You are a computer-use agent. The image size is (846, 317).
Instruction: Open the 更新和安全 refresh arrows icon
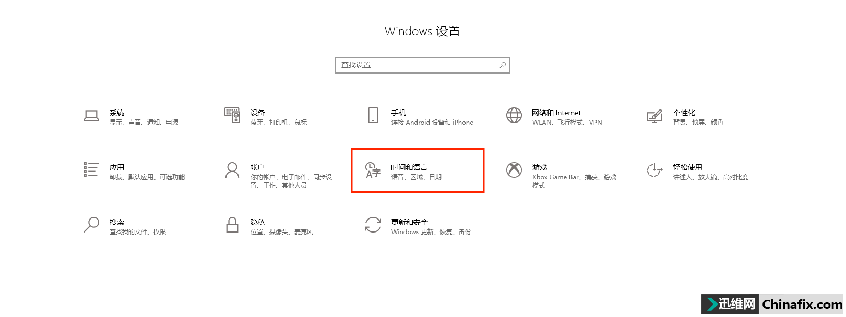point(373,225)
